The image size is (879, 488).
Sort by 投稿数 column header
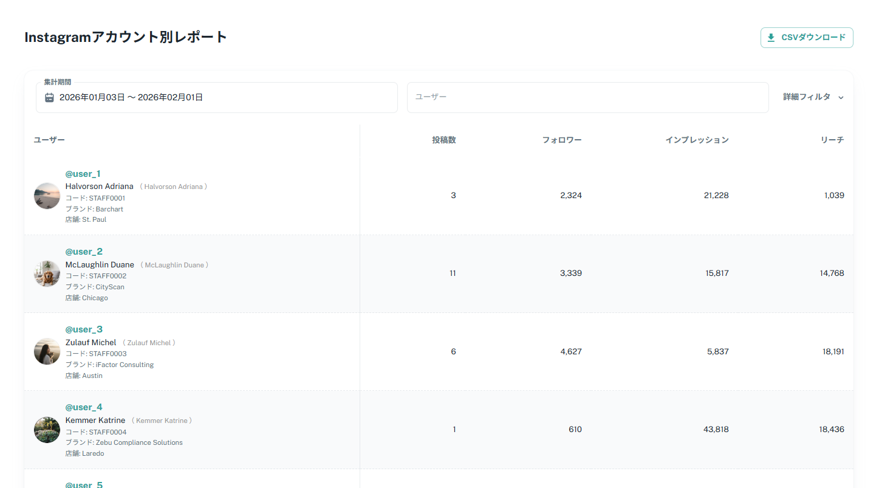pos(443,140)
